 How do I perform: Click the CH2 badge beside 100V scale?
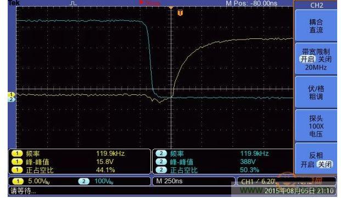tap(83, 182)
